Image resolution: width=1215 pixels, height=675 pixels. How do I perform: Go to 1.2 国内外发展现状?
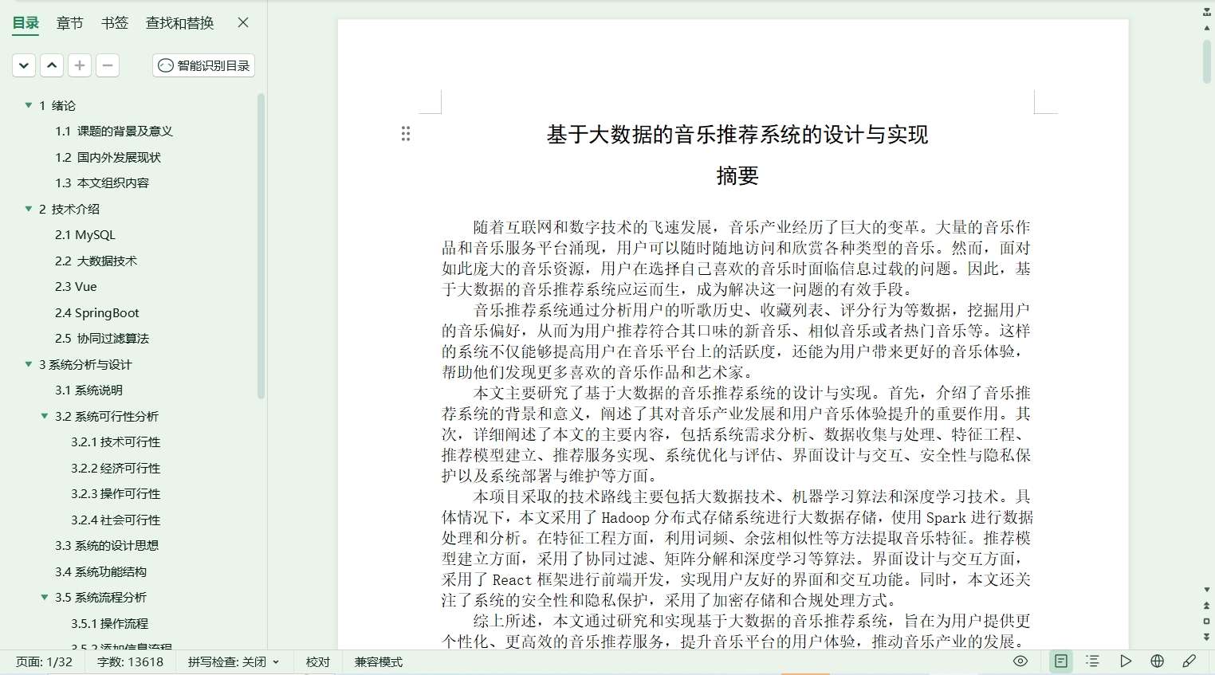pyautogui.click(x=108, y=157)
